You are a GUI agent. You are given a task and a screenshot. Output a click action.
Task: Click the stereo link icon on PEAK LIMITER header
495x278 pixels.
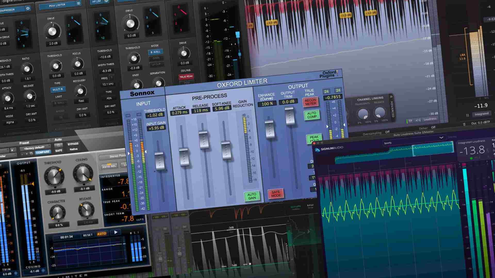[x=79, y=4]
